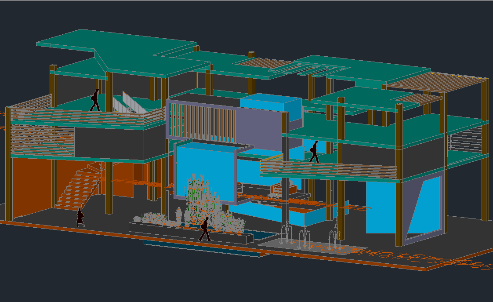The image size is (493, 302).
Task: Select the vertical louvered screen on the facade
Action: pyautogui.click(x=202, y=121)
